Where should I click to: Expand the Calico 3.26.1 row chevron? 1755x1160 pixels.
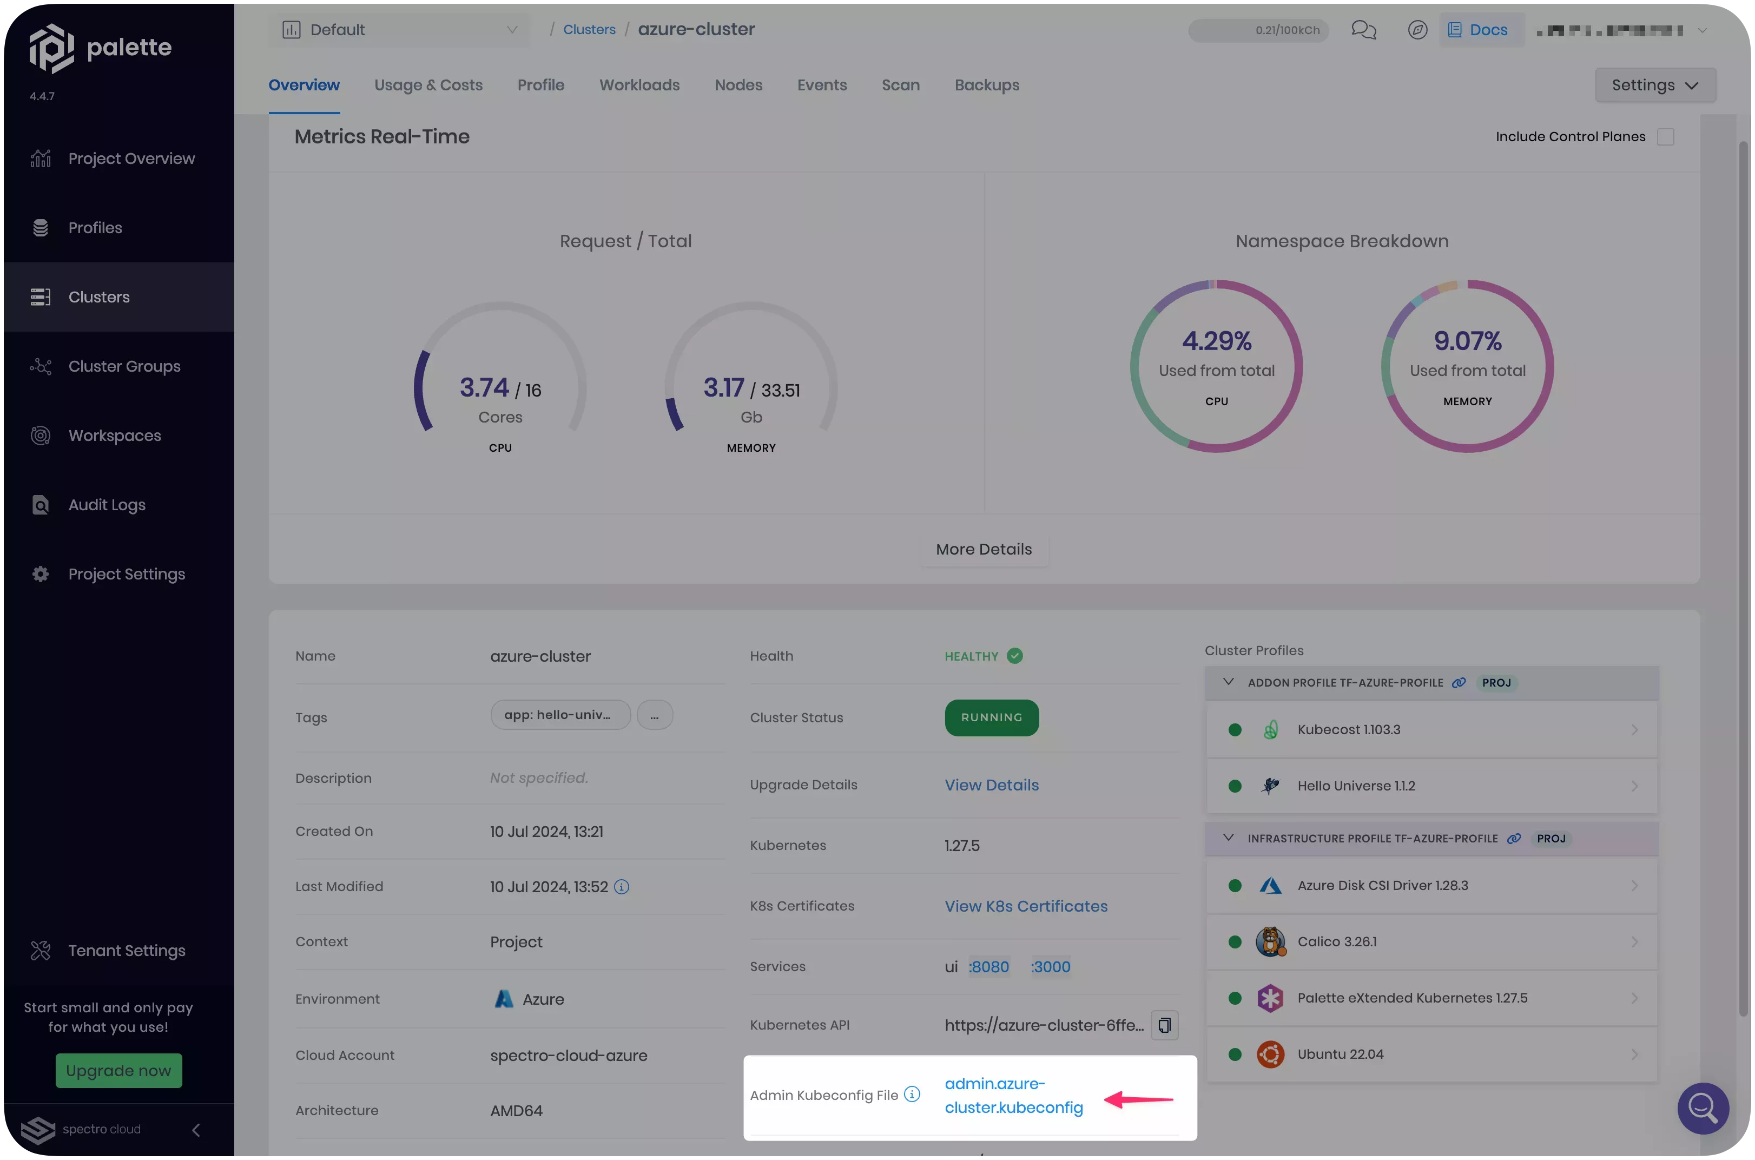(x=1634, y=942)
